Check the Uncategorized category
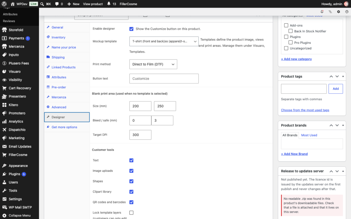351x219 pixels. (x=286, y=48)
